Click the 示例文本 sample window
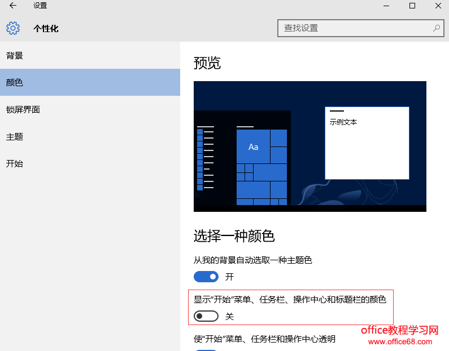Viewport: 449px width, 351px height. [367, 143]
